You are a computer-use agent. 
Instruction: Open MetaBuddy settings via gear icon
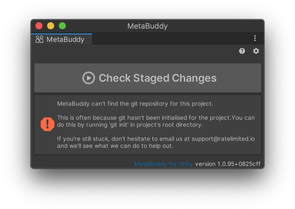click(x=256, y=51)
